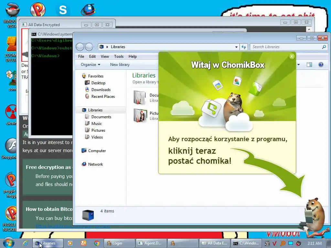Click the Start button
331x248 pixels.
coord(8,243)
